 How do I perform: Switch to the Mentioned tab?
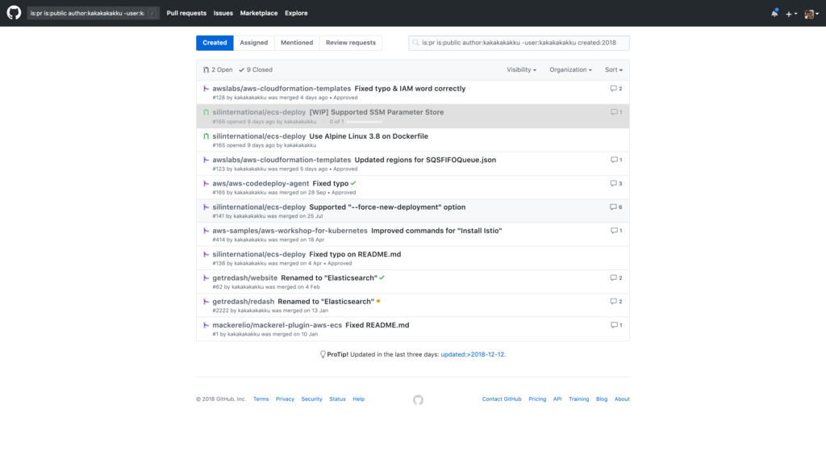[297, 43]
